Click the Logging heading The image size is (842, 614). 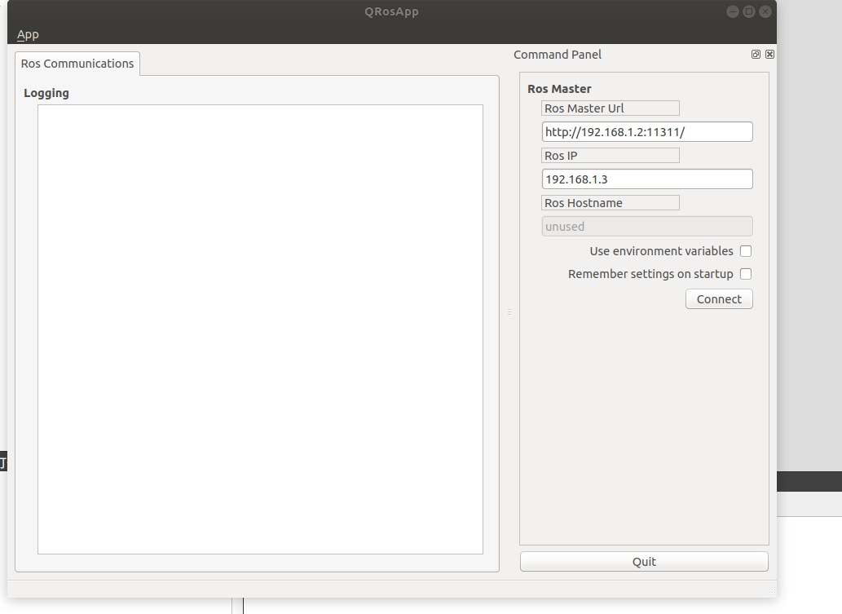(x=46, y=93)
